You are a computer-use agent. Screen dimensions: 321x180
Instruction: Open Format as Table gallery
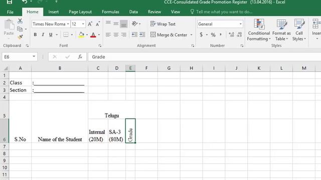coord(281,30)
